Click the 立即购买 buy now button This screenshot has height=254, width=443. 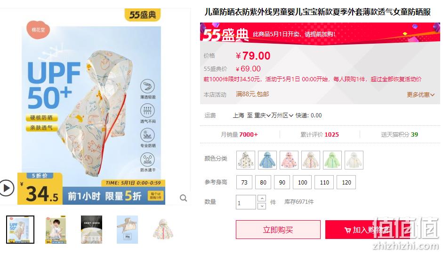pyautogui.click(x=278, y=230)
